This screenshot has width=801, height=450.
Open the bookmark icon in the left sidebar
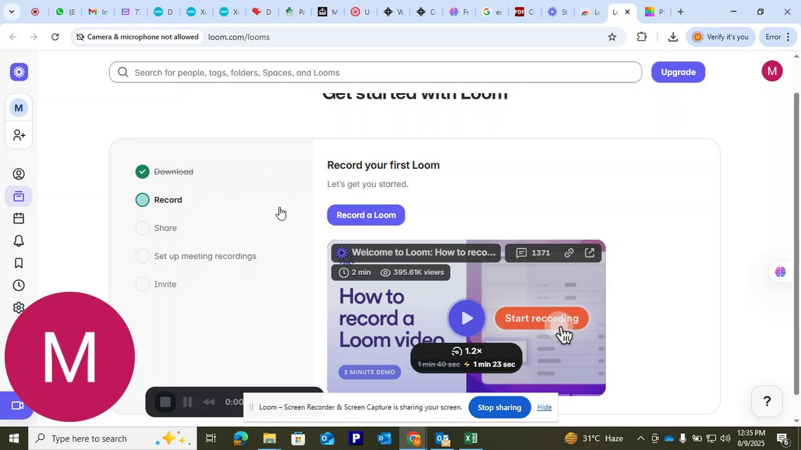(19, 263)
